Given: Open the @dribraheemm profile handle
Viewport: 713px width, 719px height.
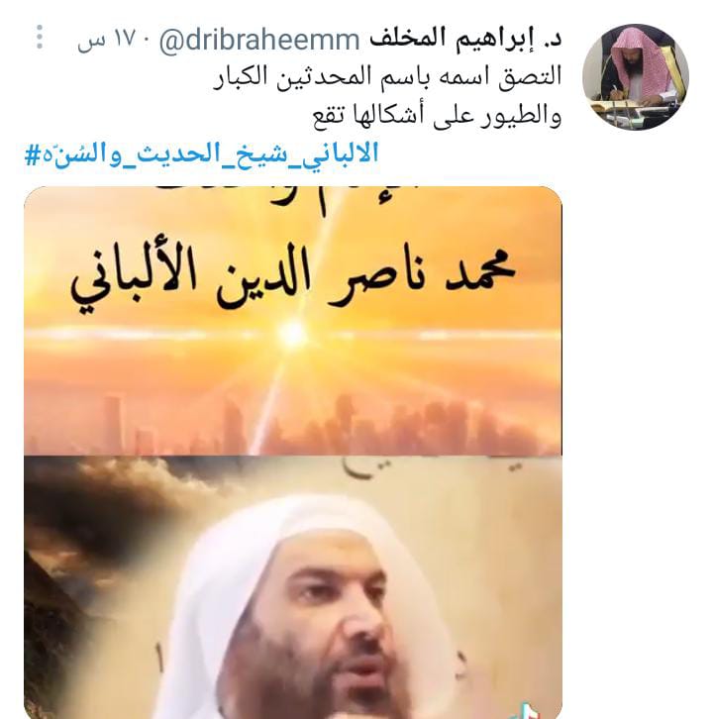Looking at the screenshot, I should [259, 41].
